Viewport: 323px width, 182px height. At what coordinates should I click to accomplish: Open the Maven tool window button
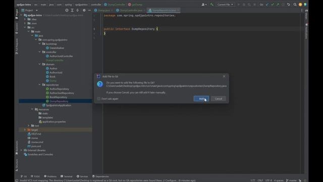click(306, 15)
